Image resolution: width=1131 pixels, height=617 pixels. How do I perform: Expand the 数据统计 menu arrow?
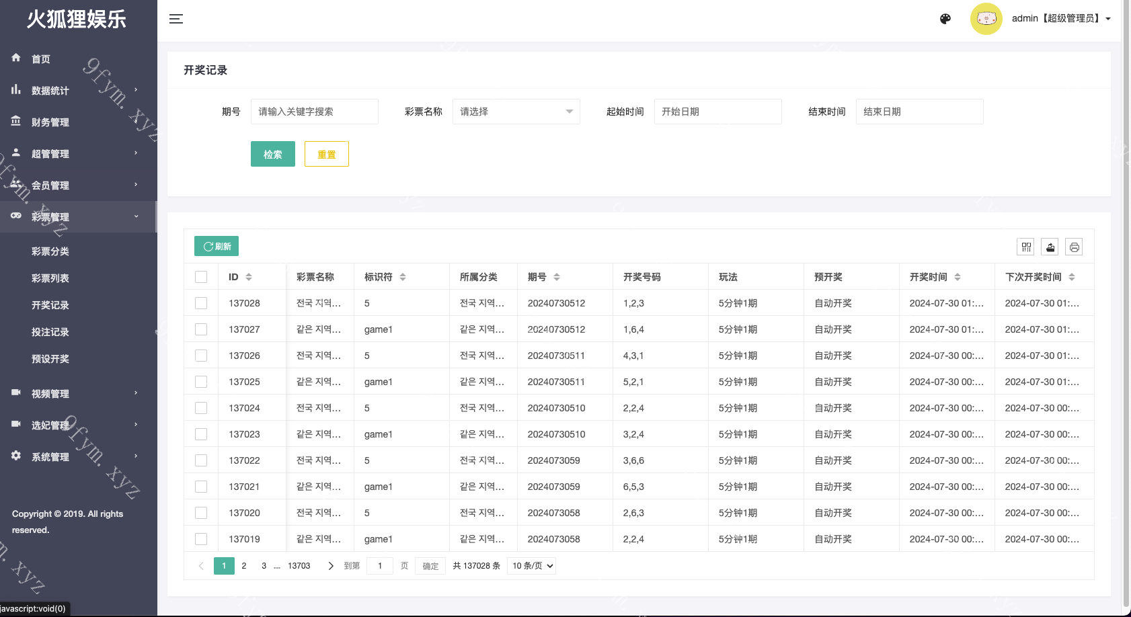point(136,89)
